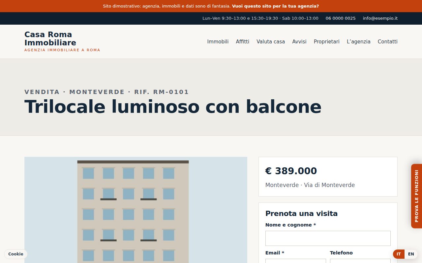This screenshot has height=263, width=422.
Task: Open the L'agenzia page
Action: [x=359, y=41]
